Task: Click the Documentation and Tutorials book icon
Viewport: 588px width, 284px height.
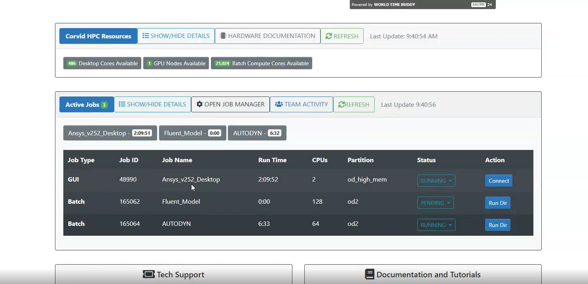Action: point(369,275)
